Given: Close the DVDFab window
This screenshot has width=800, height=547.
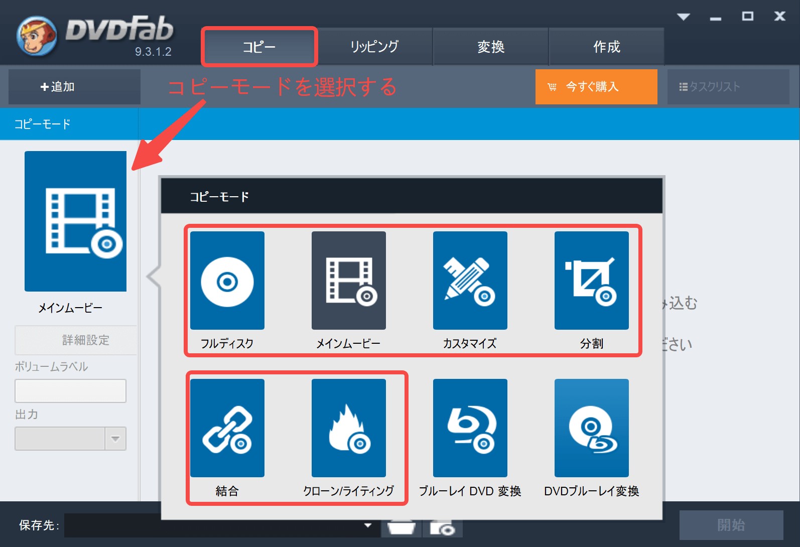Looking at the screenshot, I should (x=779, y=16).
